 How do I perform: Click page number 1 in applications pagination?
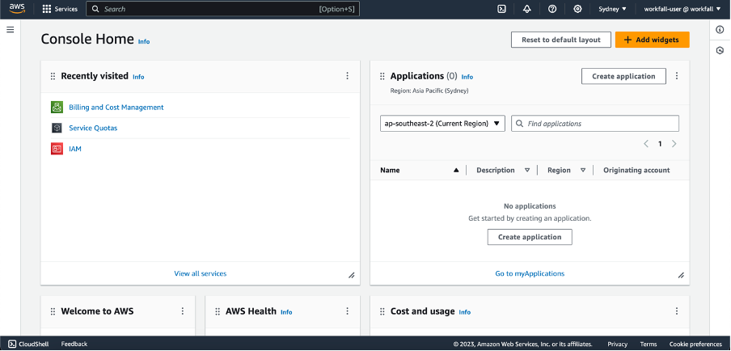660,144
